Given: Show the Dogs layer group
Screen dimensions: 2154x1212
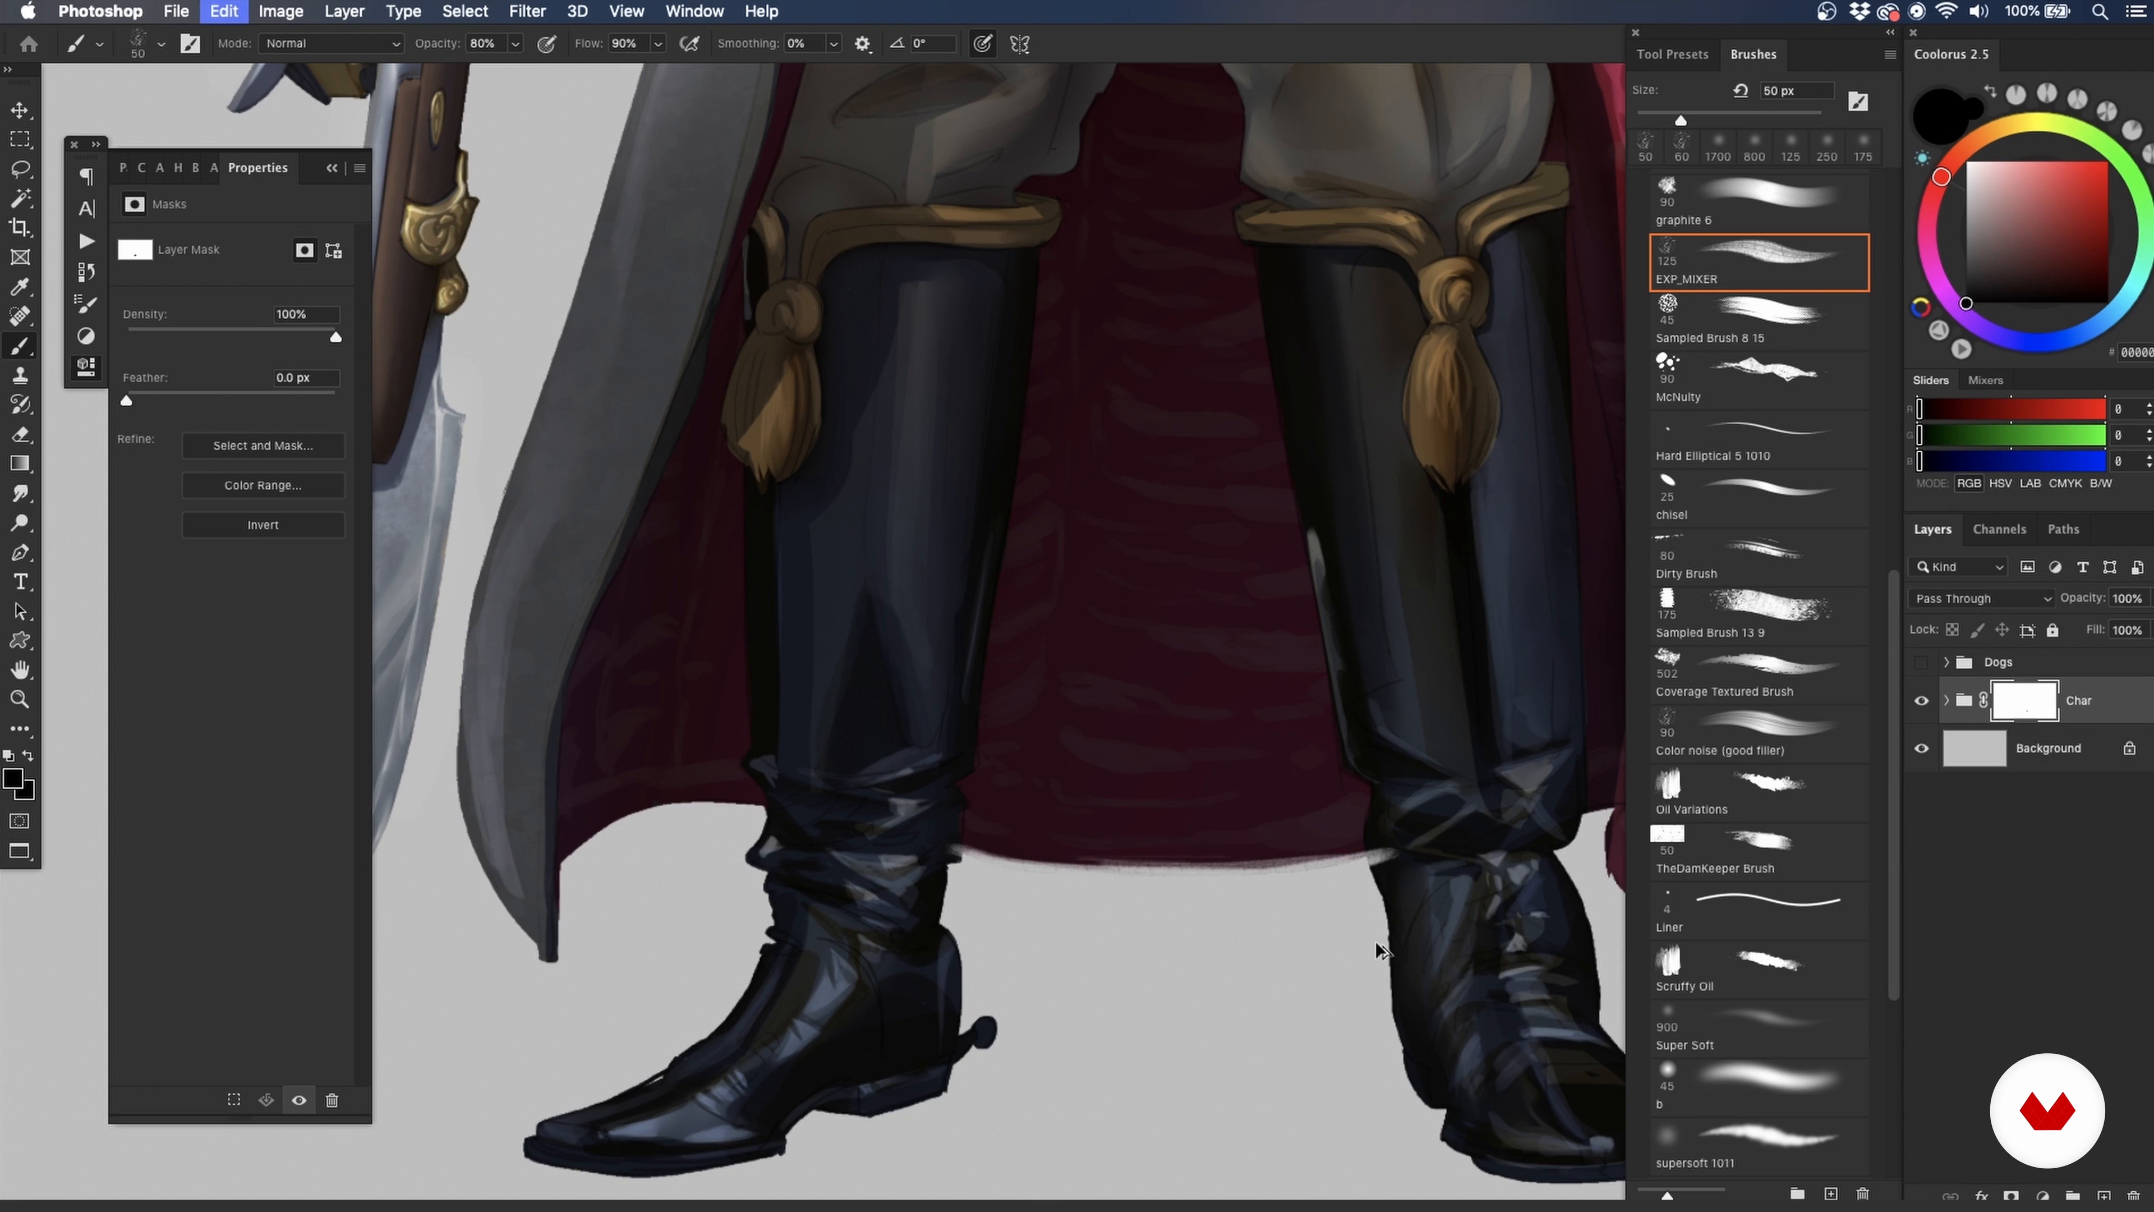Looking at the screenshot, I should coord(1922,663).
